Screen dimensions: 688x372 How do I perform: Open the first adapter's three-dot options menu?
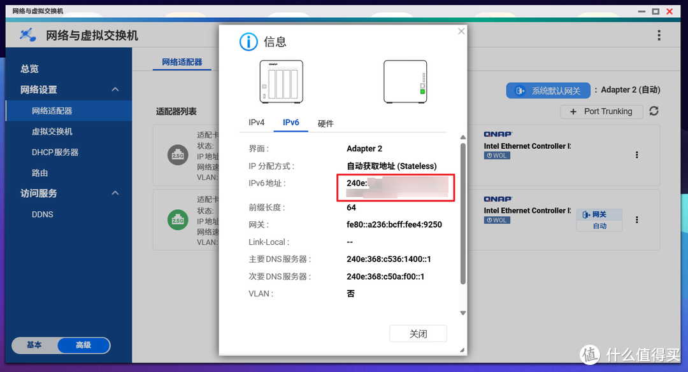click(636, 155)
